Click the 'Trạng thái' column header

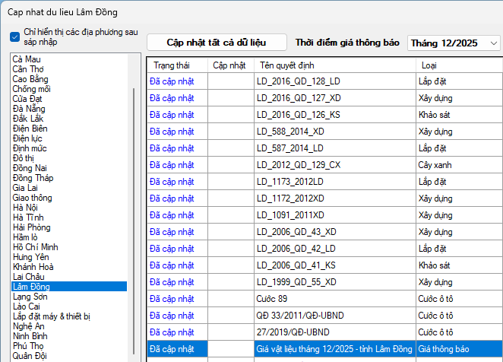point(171,65)
